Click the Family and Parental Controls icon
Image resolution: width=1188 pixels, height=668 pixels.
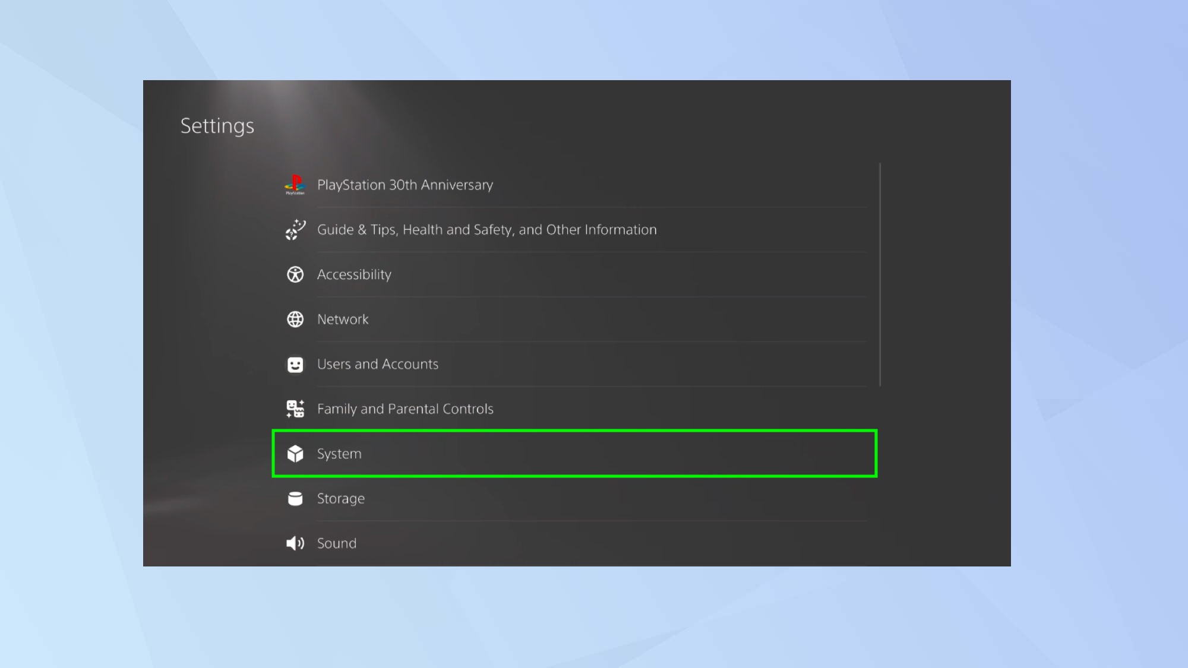(x=295, y=409)
